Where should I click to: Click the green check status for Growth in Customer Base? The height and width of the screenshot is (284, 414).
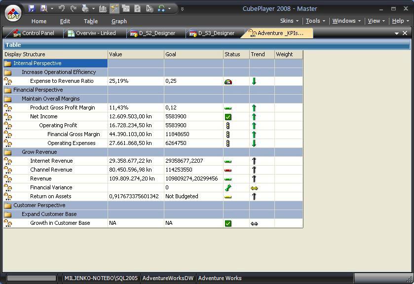[228, 223]
